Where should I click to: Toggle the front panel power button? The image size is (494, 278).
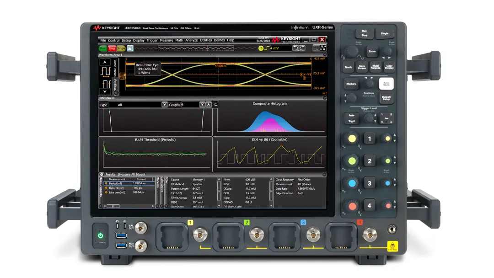click(100, 236)
